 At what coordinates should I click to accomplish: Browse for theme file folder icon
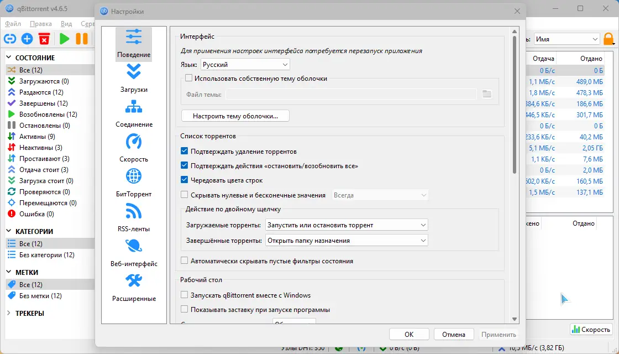click(x=487, y=94)
